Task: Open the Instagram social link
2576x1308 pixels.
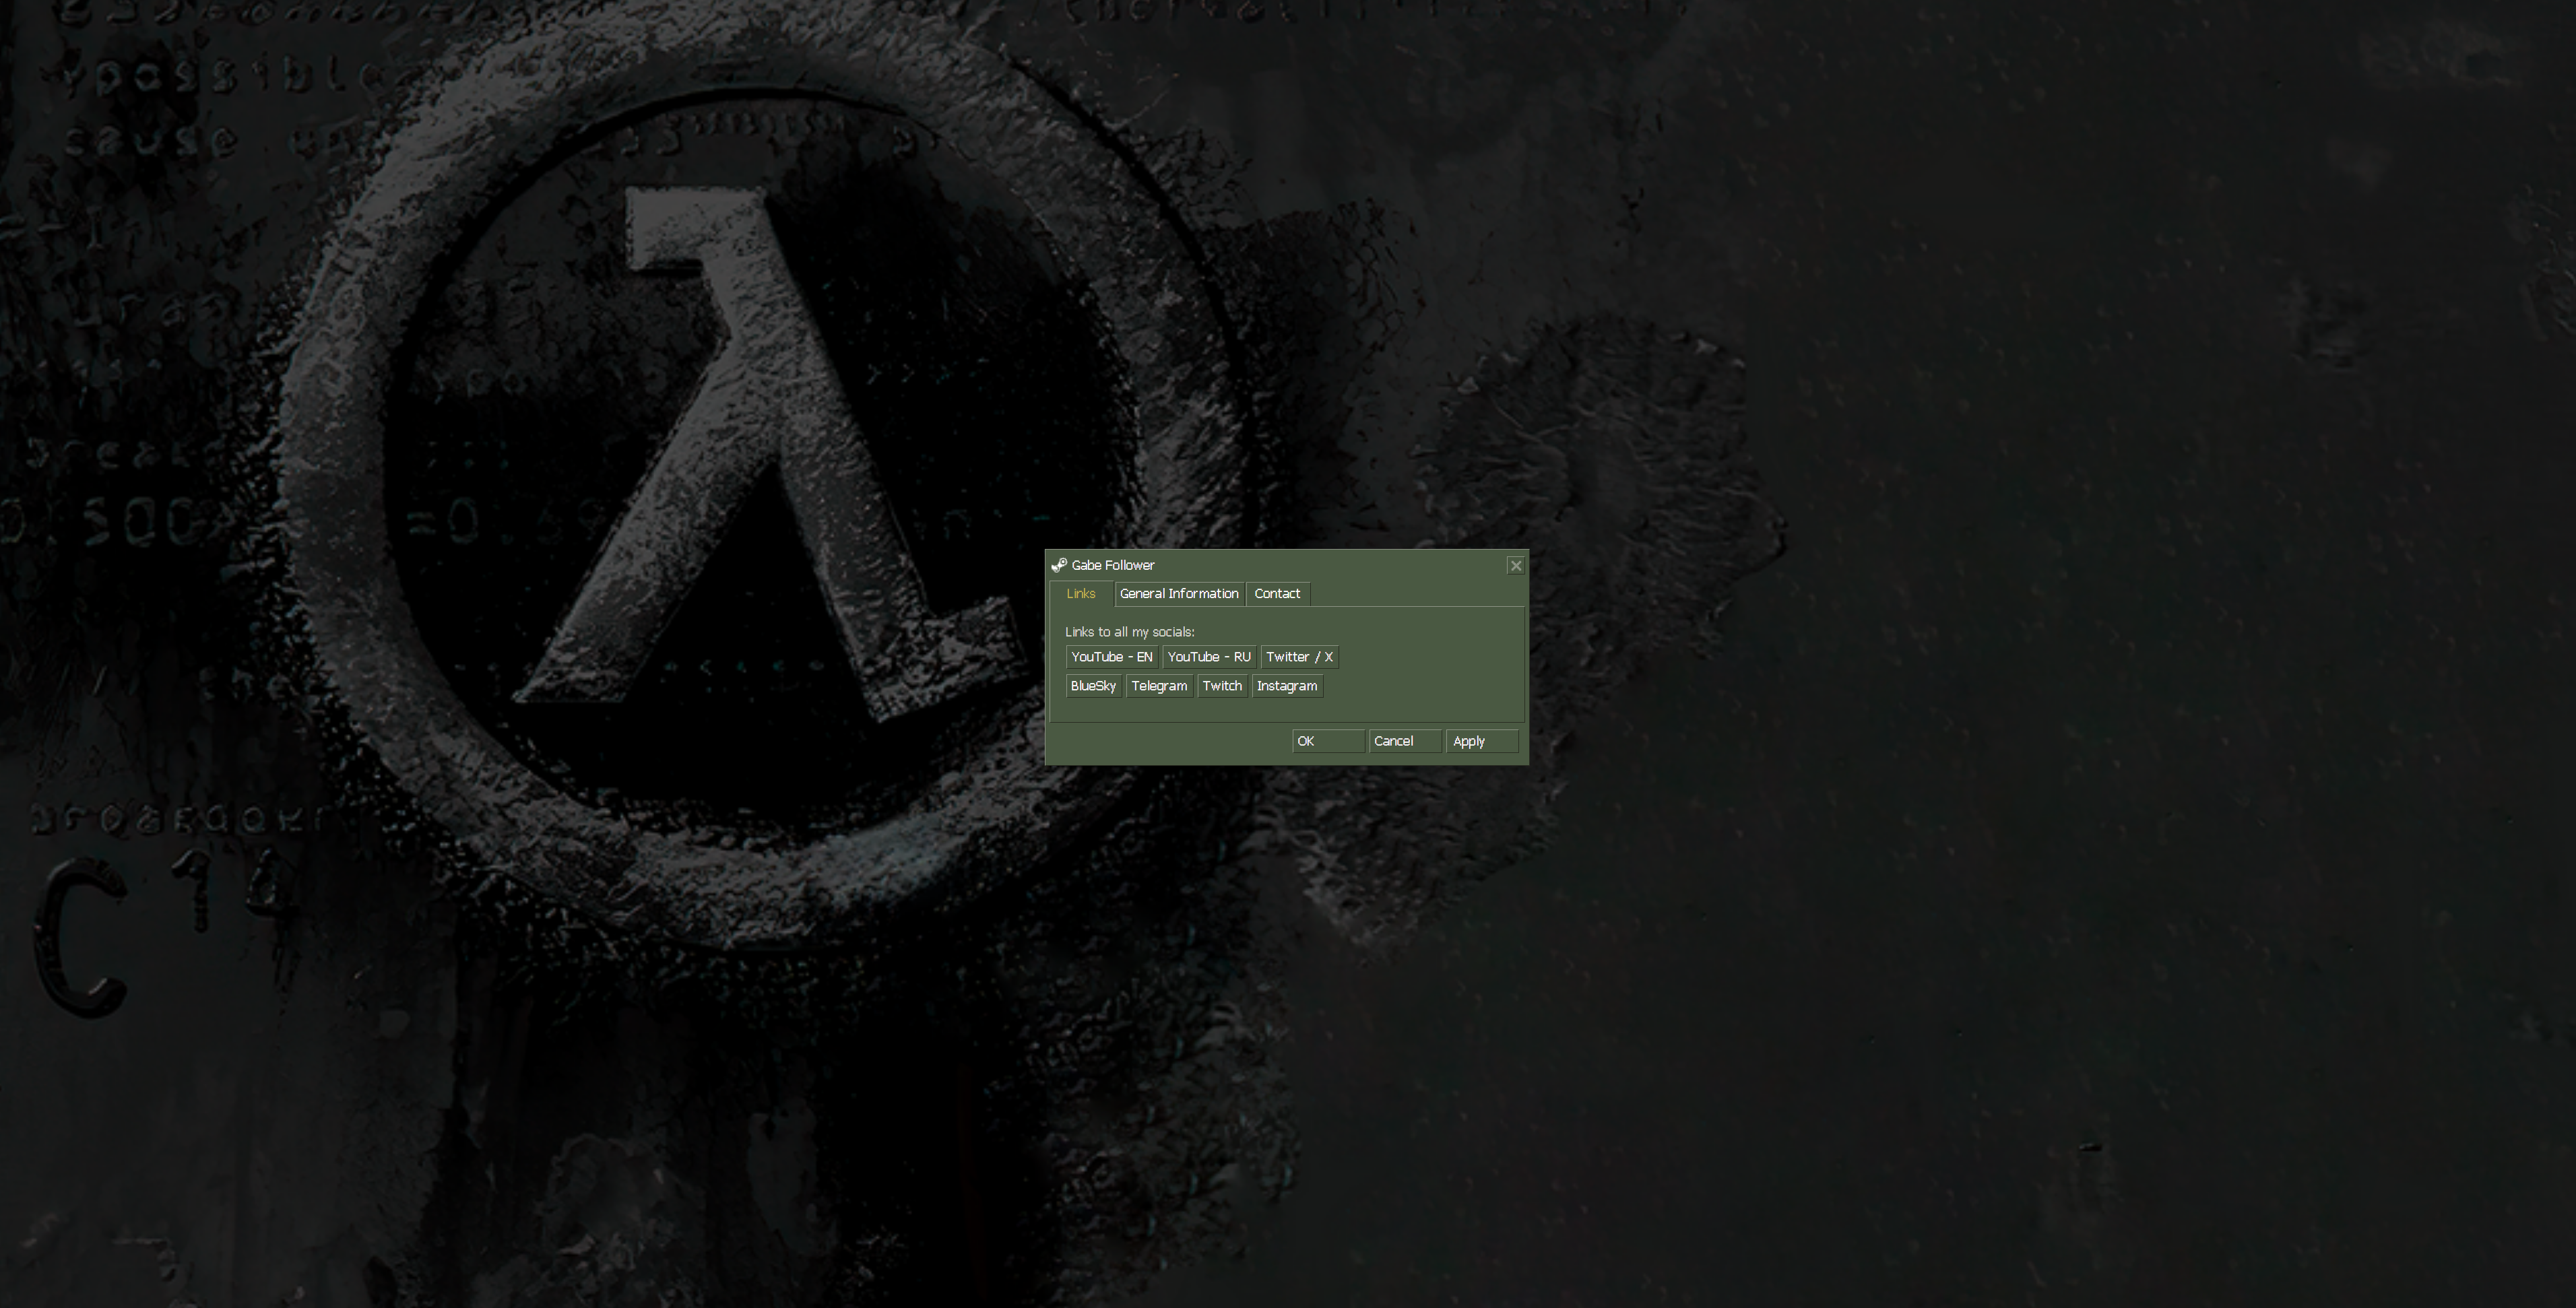Action: pyautogui.click(x=1287, y=686)
